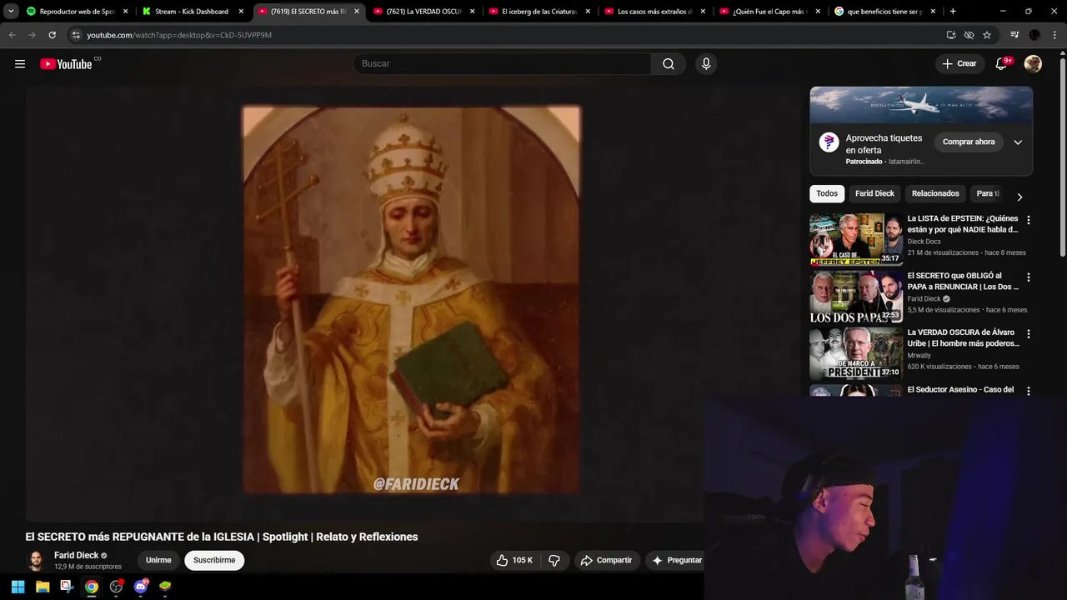Viewport: 1067px width, 600px height.
Task: Go forward in browser history
Action: pos(32,35)
